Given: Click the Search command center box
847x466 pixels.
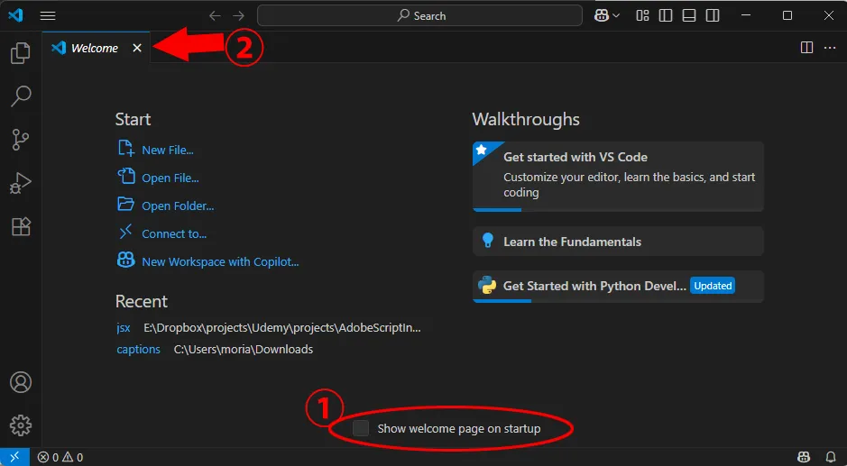Looking at the screenshot, I should 419,15.
